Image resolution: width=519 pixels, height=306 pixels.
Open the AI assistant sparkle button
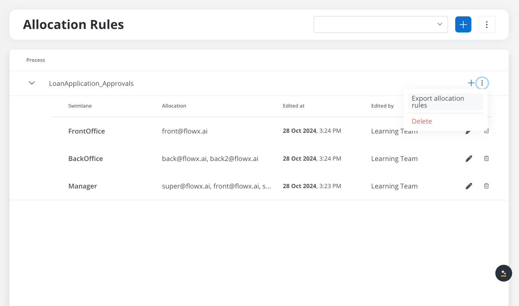click(x=504, y=273)
